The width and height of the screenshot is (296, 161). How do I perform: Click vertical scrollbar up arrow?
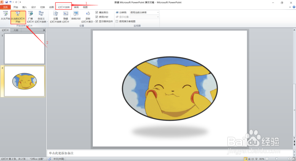[294, 30]
